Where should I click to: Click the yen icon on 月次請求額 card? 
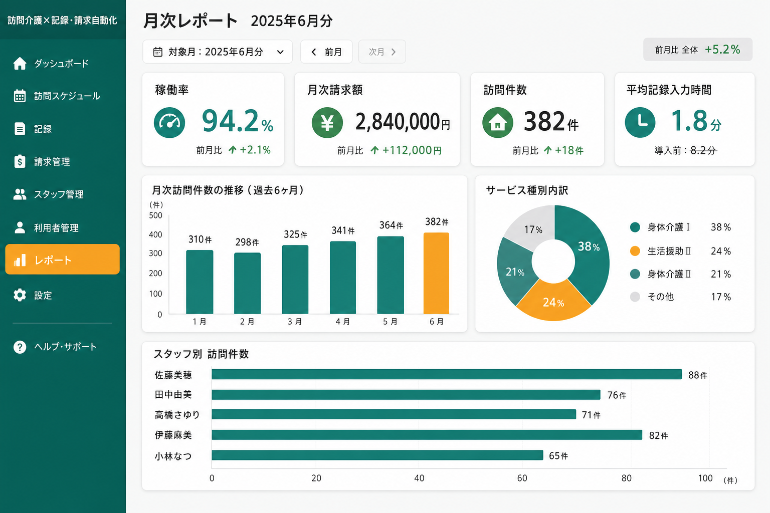tap(327, 123)
